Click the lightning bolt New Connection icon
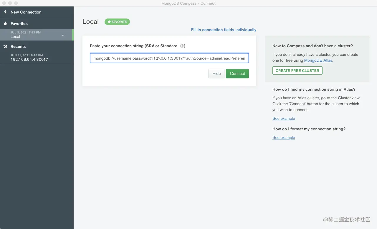 coord(5,12)
